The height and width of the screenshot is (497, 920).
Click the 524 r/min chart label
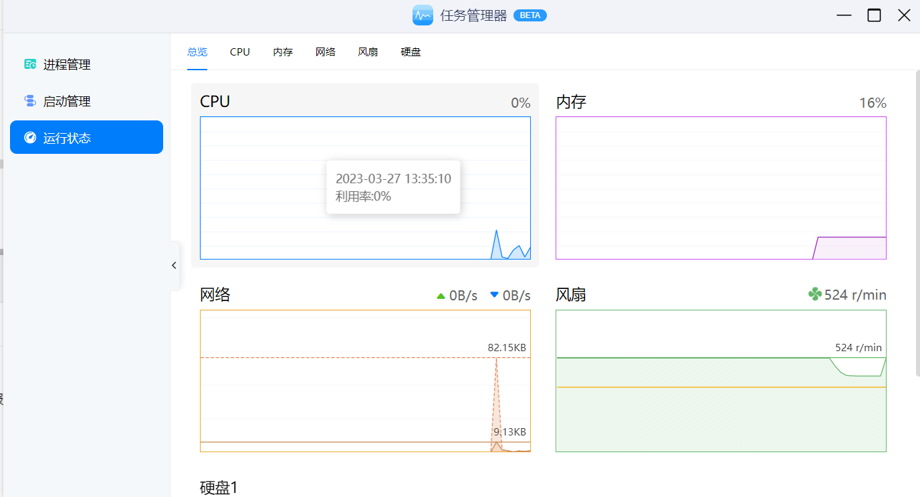click(x=858, y=348)
